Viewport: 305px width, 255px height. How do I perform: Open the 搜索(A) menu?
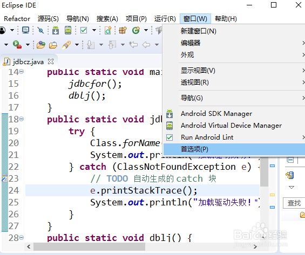tap(107, 19)
